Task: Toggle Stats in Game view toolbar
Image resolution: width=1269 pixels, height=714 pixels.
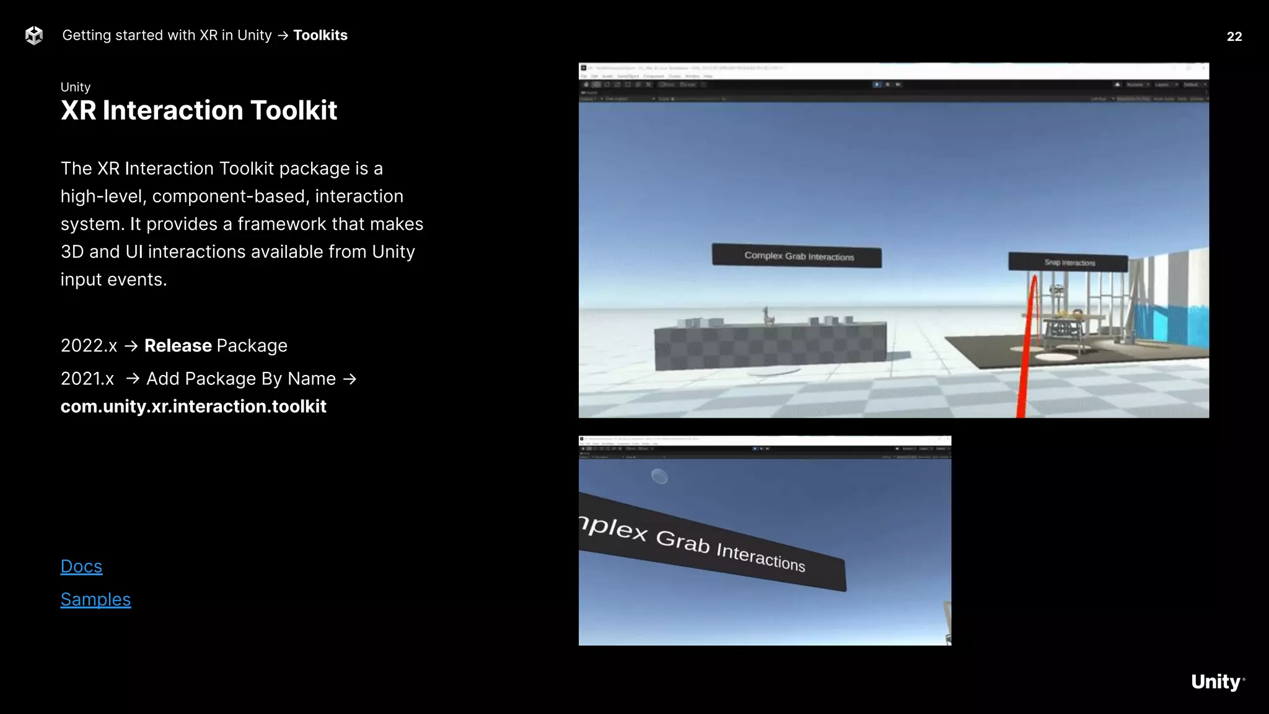Action: (1183, 99)
